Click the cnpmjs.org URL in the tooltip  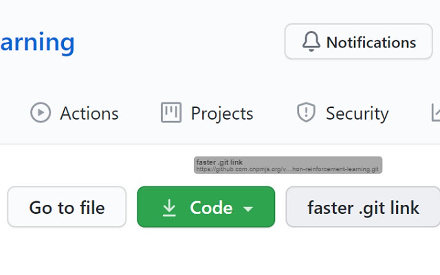click(287, 169)
